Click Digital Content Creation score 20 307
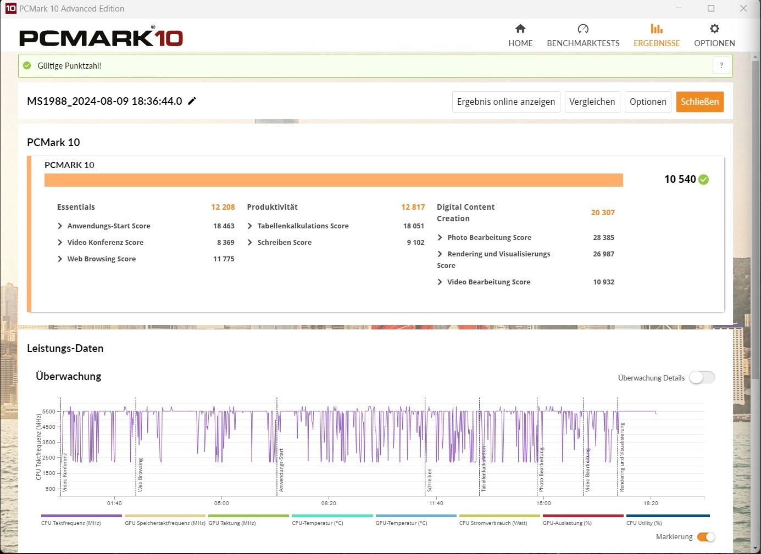Screen dimensions: 761x554 point(603,212)
